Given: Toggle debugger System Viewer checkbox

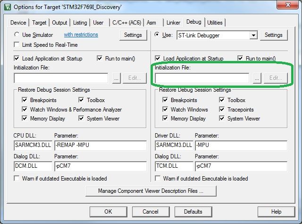Looking at the screenshot, I should 222,118.
